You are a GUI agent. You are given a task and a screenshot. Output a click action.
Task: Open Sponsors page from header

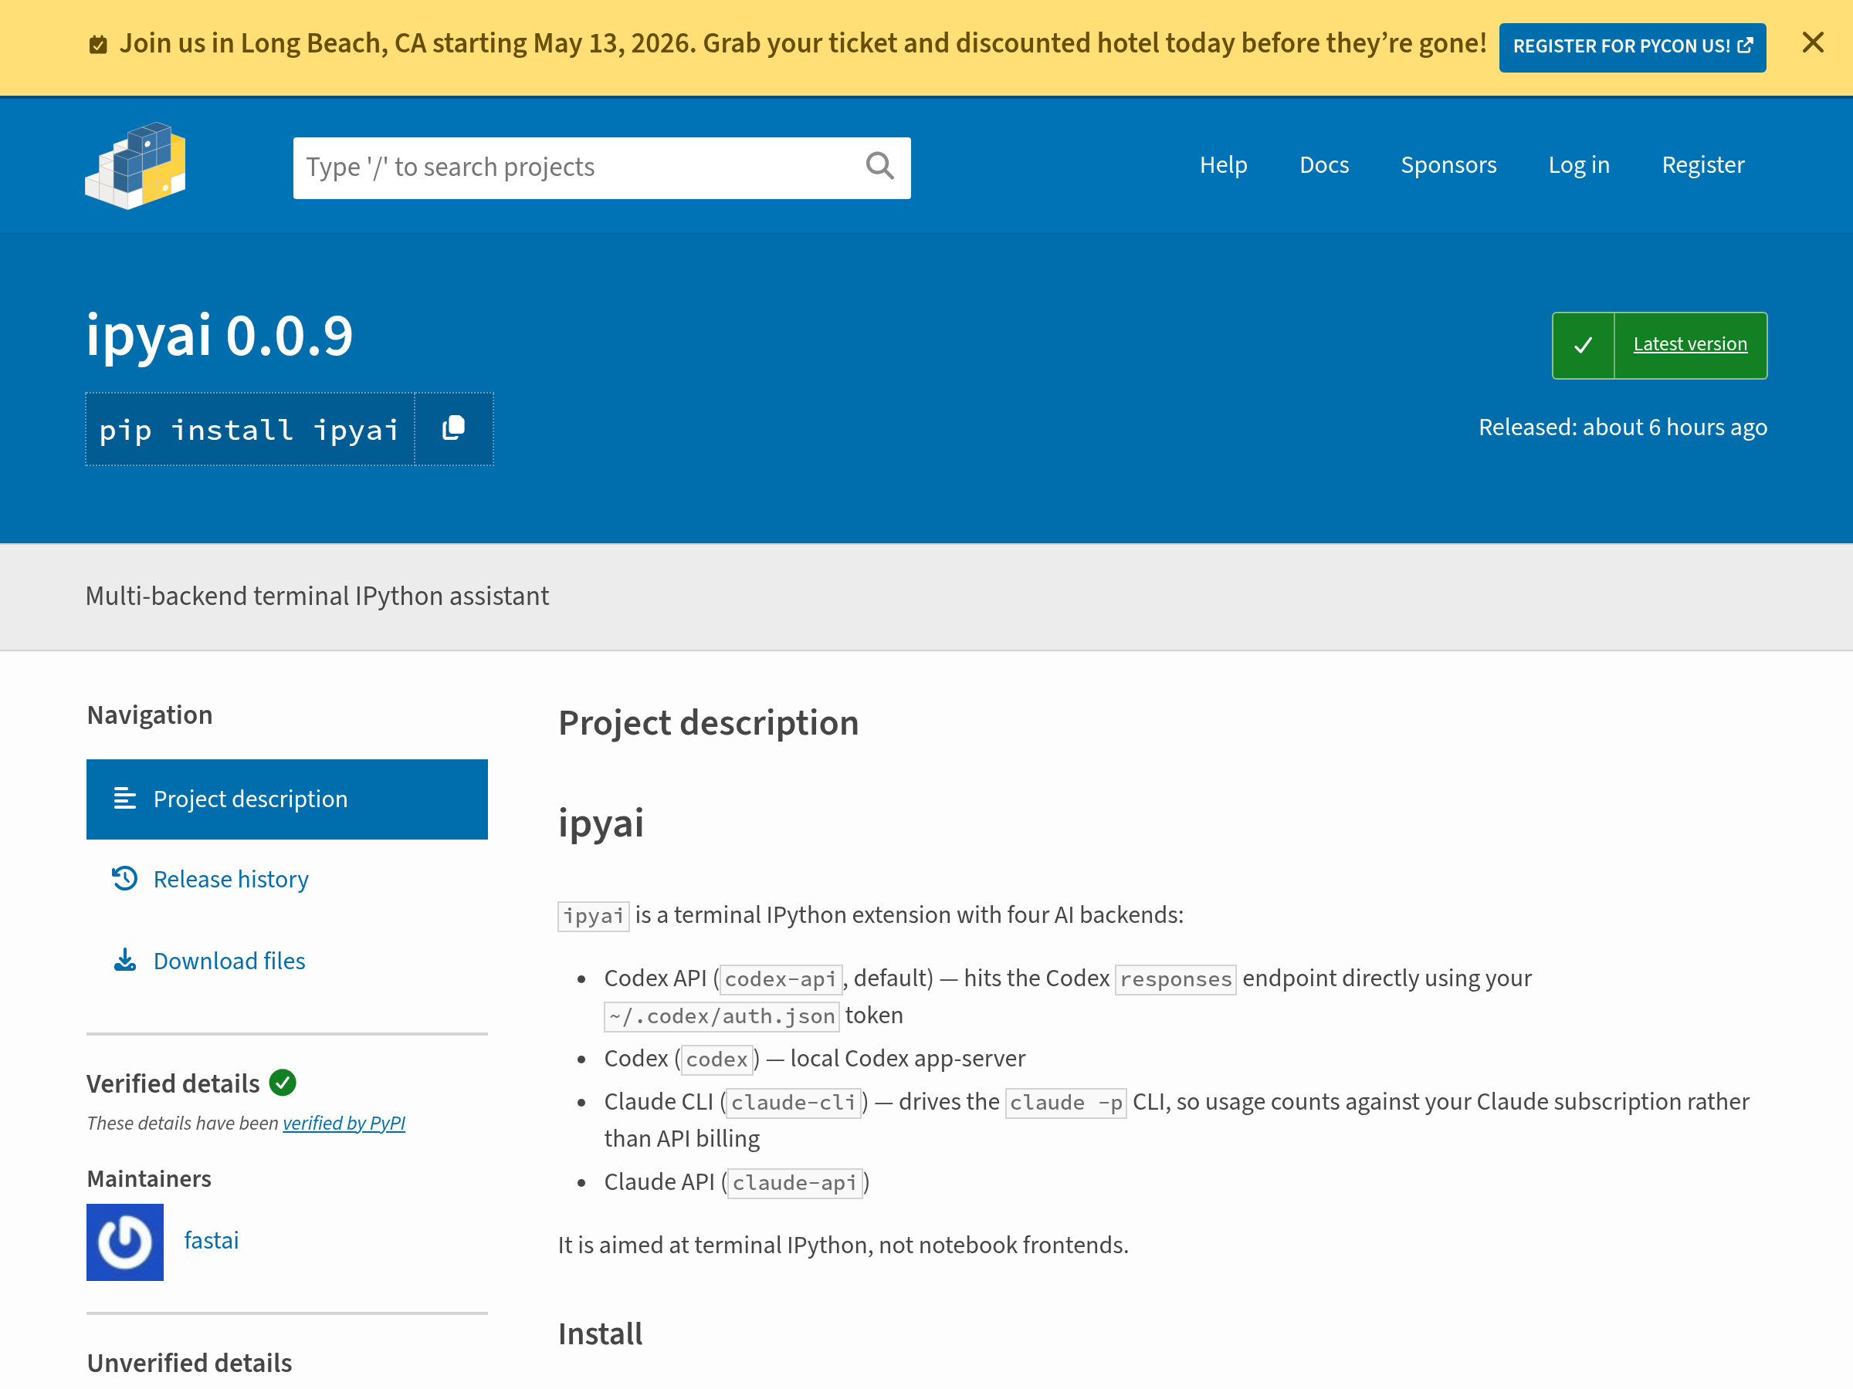[x=1448, y=165]
